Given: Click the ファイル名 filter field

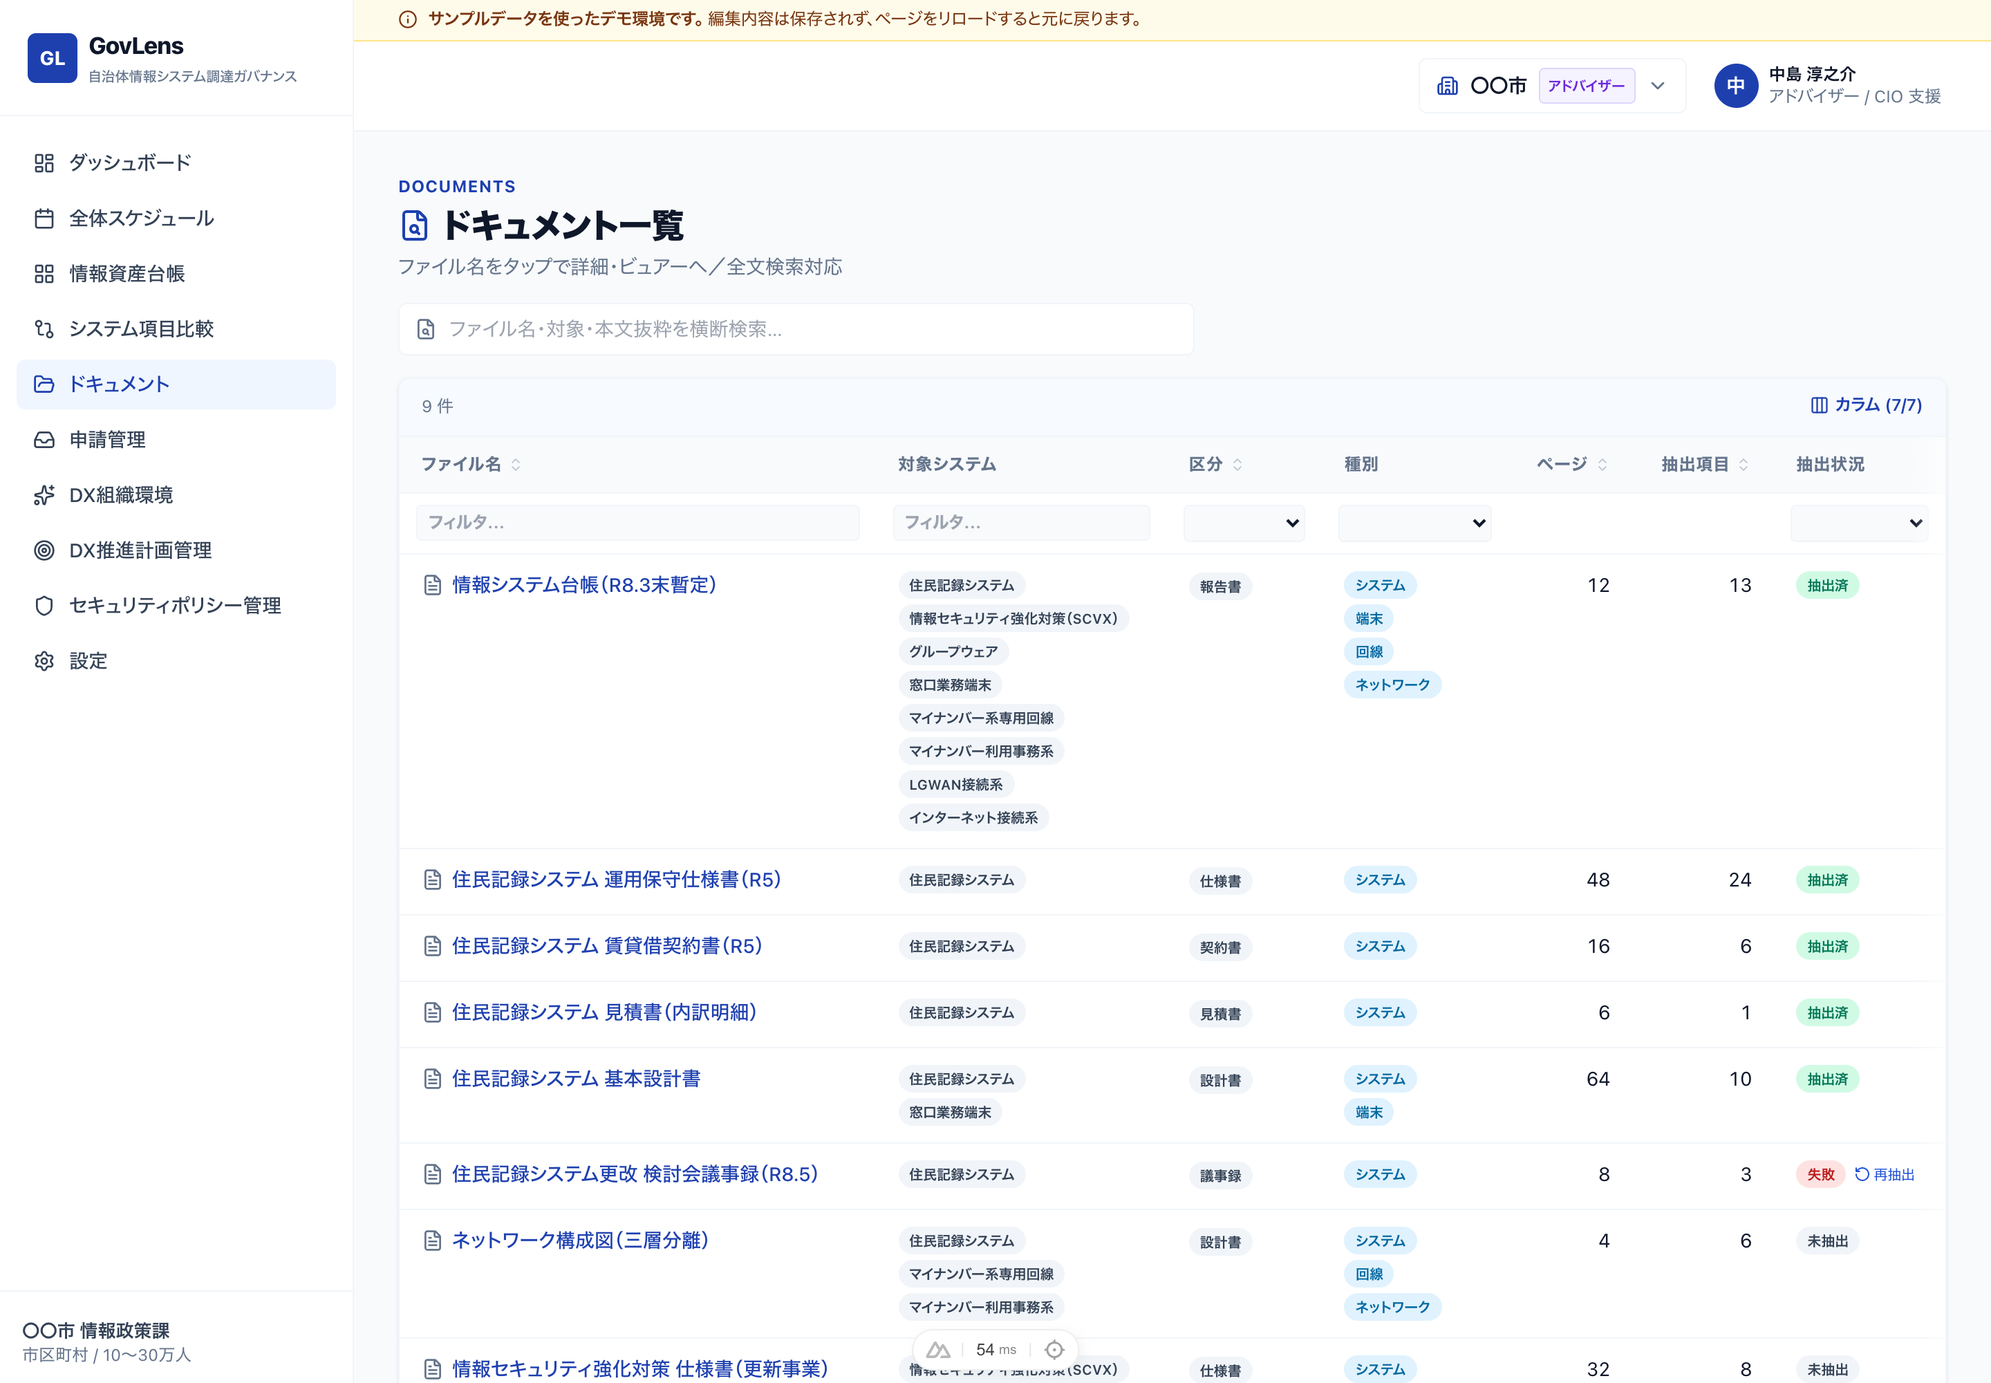Looking at the screenshot, I should click(x=637, y=523).
